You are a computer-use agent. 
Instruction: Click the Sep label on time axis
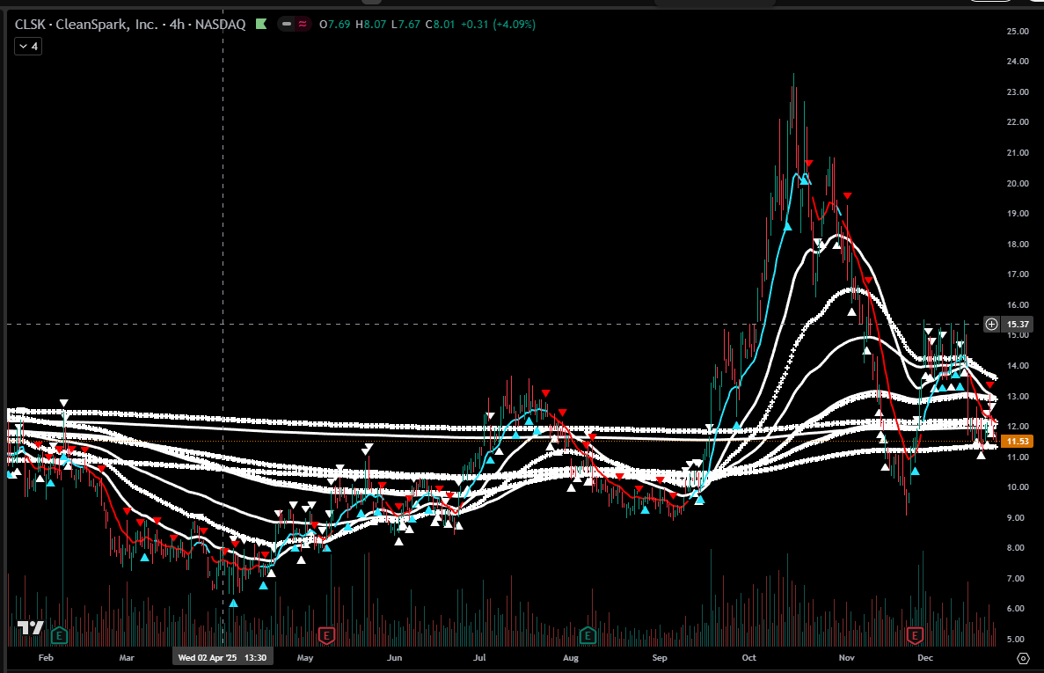(x=660, y=658)
